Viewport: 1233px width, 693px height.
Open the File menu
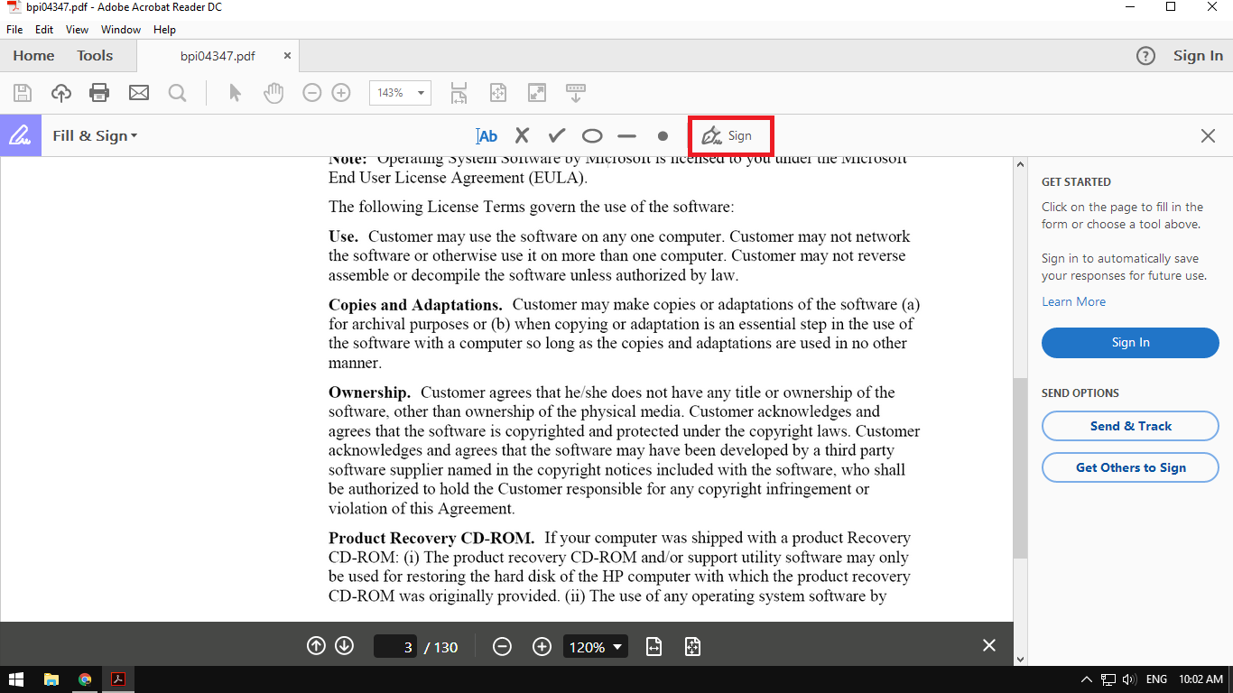tap(14, 30)
